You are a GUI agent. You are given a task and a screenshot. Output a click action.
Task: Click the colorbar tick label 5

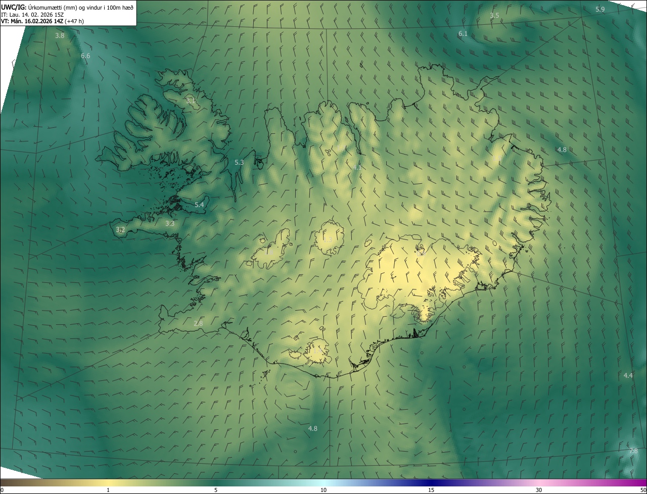[x=216, y=490]
